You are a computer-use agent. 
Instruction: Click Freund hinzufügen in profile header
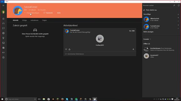32,13
